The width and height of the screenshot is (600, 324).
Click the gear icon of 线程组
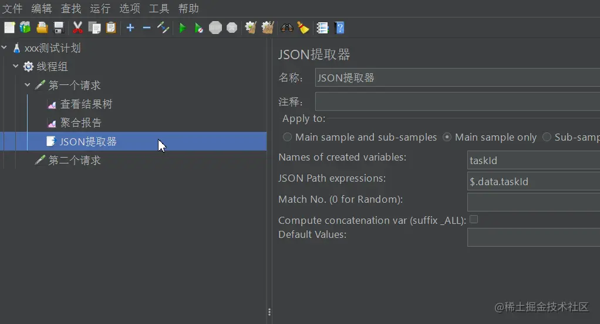tap(28, 66)
